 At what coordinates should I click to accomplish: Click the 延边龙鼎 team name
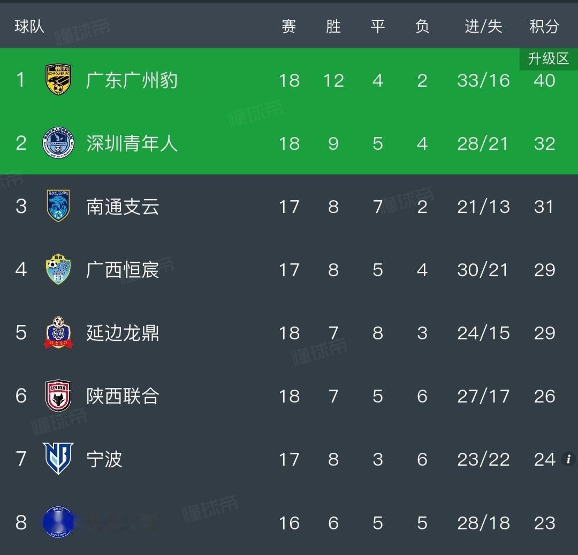123,333
